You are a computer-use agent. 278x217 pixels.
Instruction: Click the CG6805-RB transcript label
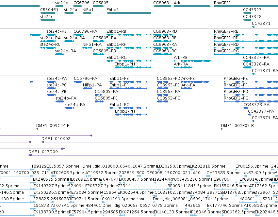pos(104,51)
